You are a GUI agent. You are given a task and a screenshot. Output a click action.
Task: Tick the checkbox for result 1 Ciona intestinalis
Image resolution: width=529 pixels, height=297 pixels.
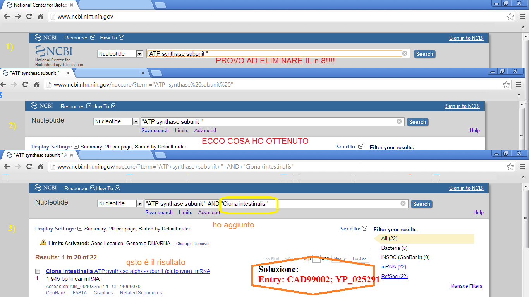coord(38,271)
